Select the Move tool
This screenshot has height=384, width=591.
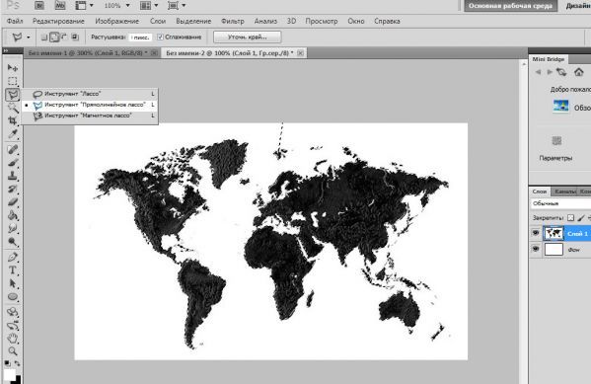pyautogui.click(x=13, y=68)
